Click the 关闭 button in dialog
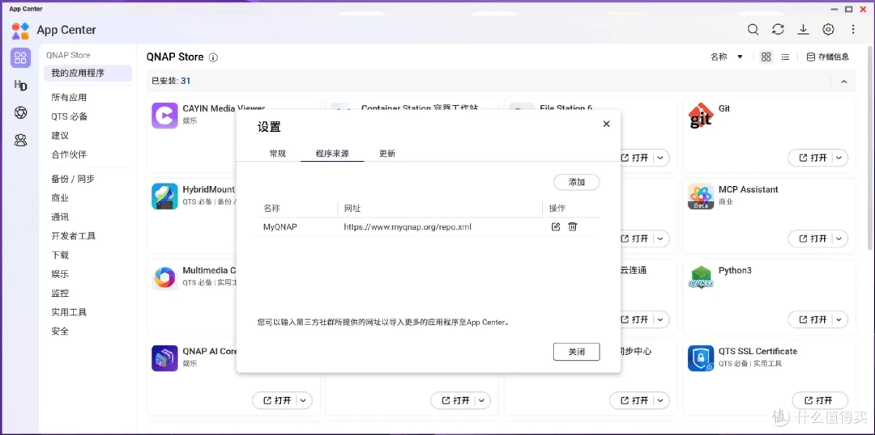 (577, 352)
